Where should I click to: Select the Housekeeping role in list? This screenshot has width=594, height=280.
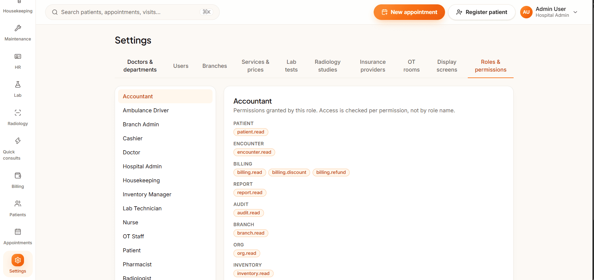click(x=165, y=180)
